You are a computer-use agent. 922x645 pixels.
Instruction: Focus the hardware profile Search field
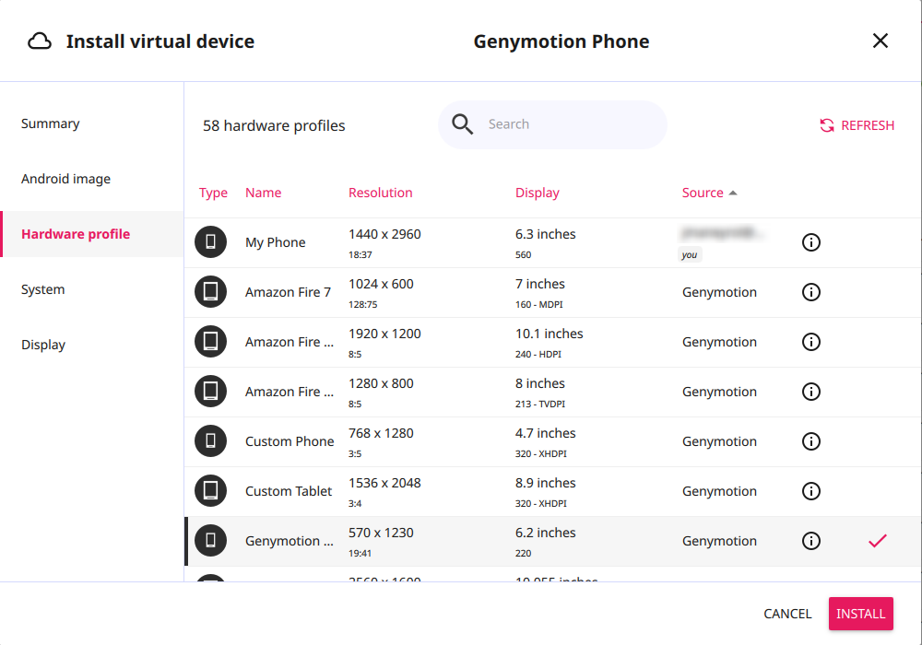[552, 124]
